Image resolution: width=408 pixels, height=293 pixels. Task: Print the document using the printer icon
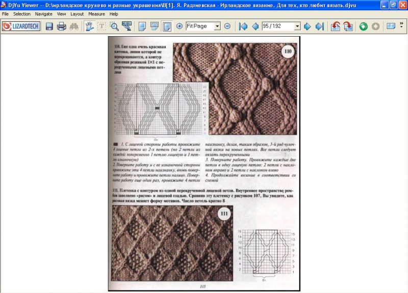coord(61,26)
